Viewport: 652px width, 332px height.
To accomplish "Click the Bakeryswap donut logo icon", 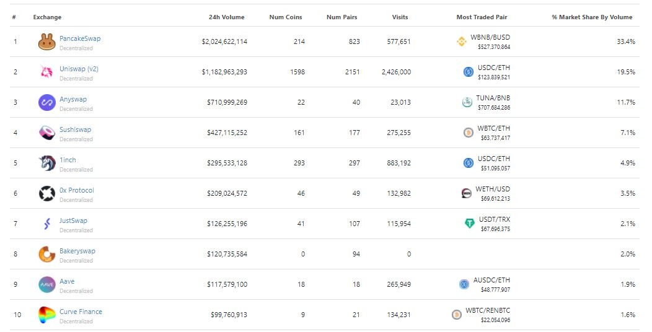I will coord(47,254).
